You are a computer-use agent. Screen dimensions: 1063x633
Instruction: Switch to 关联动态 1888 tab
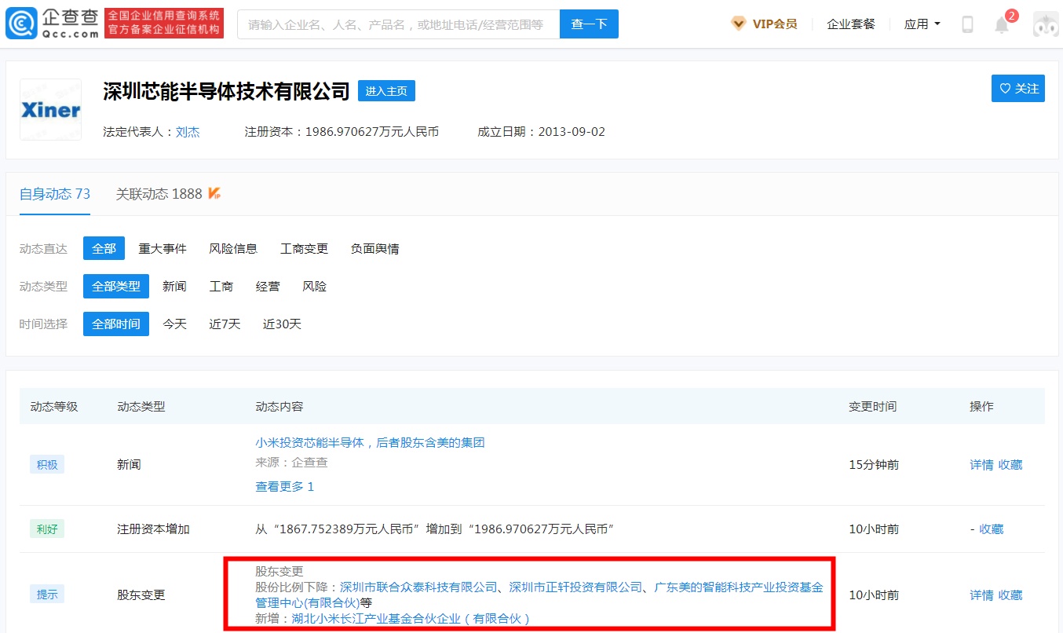point(159,193)
